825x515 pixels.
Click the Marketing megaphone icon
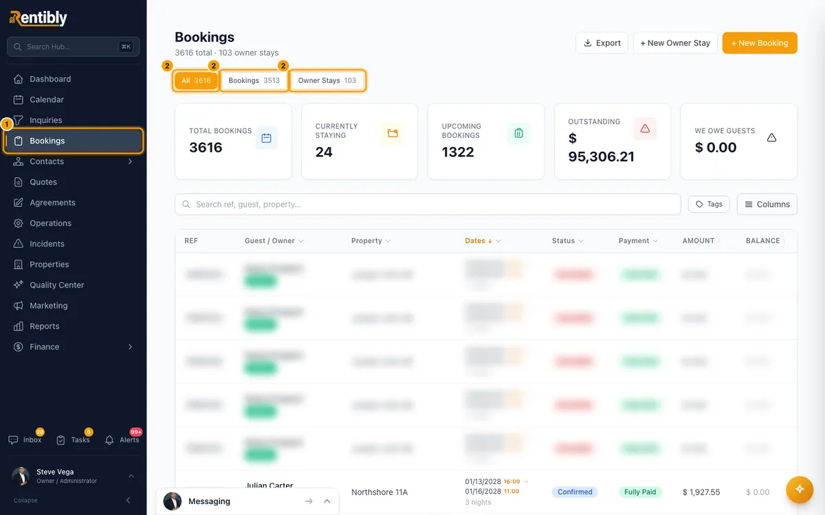coord(19,306)
